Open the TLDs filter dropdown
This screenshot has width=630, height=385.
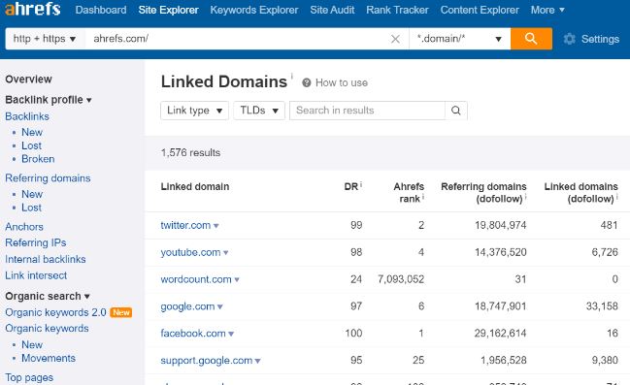259,111
